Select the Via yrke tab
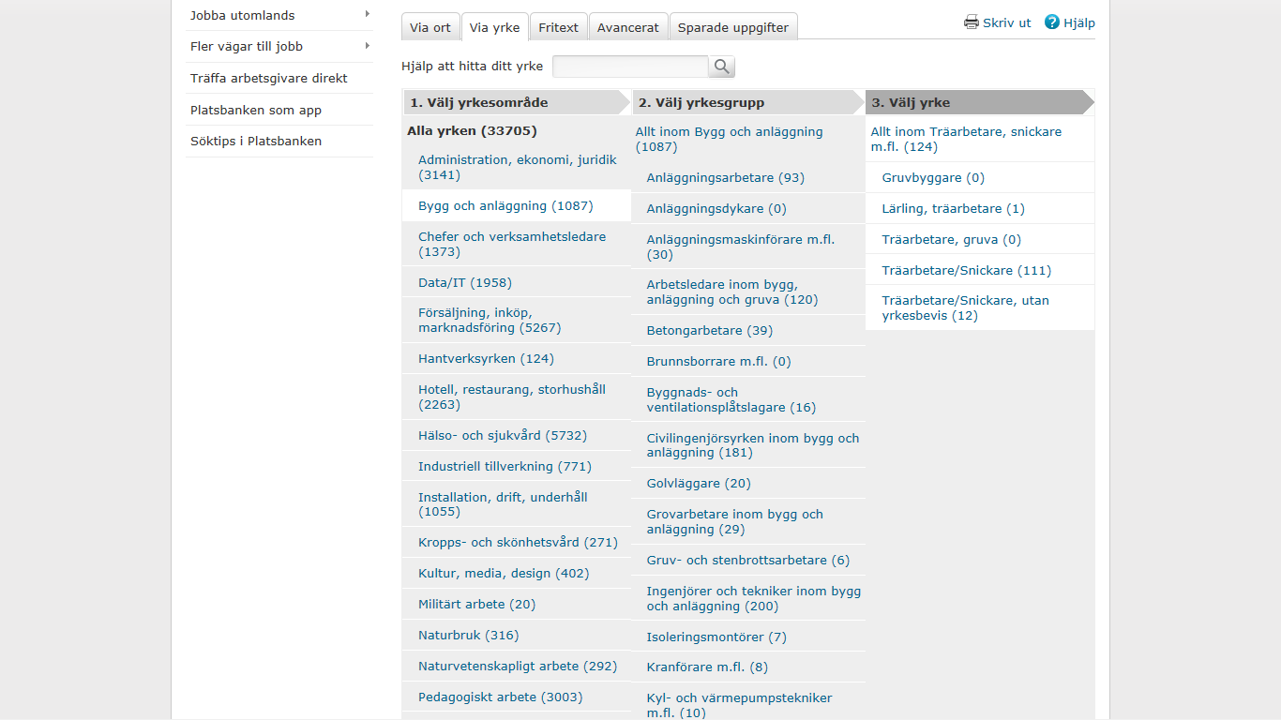This screenshot has width=1281, height=720. coord(494,27)
